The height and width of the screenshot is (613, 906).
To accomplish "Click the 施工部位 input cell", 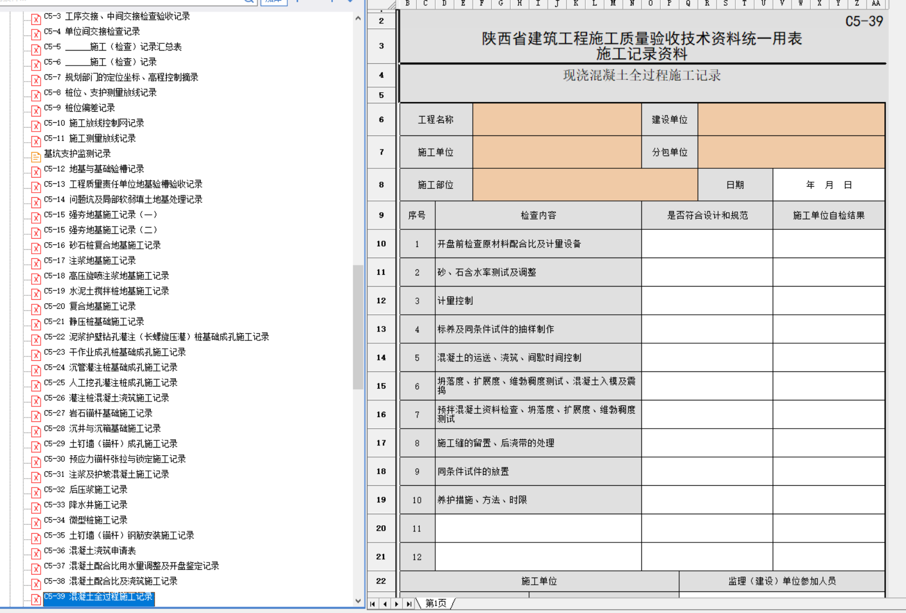I will click(x=585, y=185).
